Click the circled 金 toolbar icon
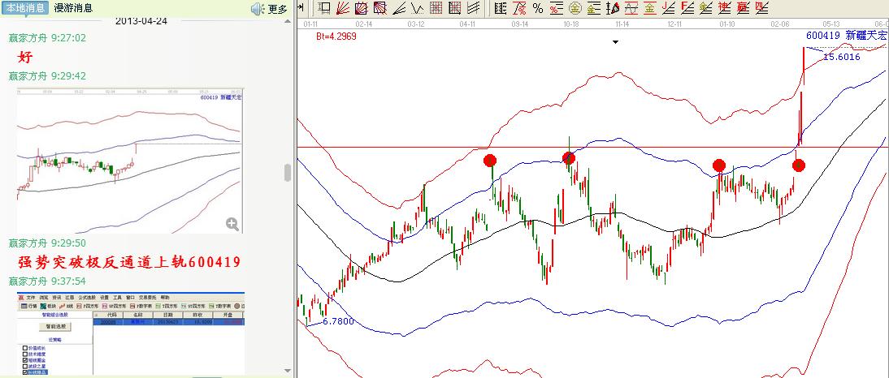The image size is (889, 378). tap(575, 9)
